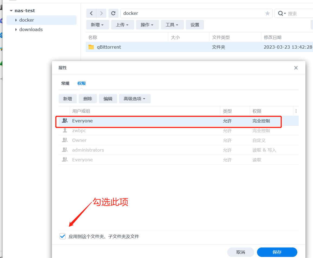Click the 设置 button in file toolbar

coord(195,25)
